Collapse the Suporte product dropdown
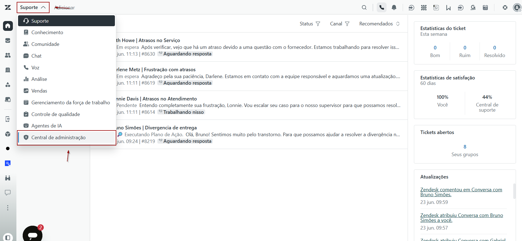522x241 pixels. pos(33,7)
